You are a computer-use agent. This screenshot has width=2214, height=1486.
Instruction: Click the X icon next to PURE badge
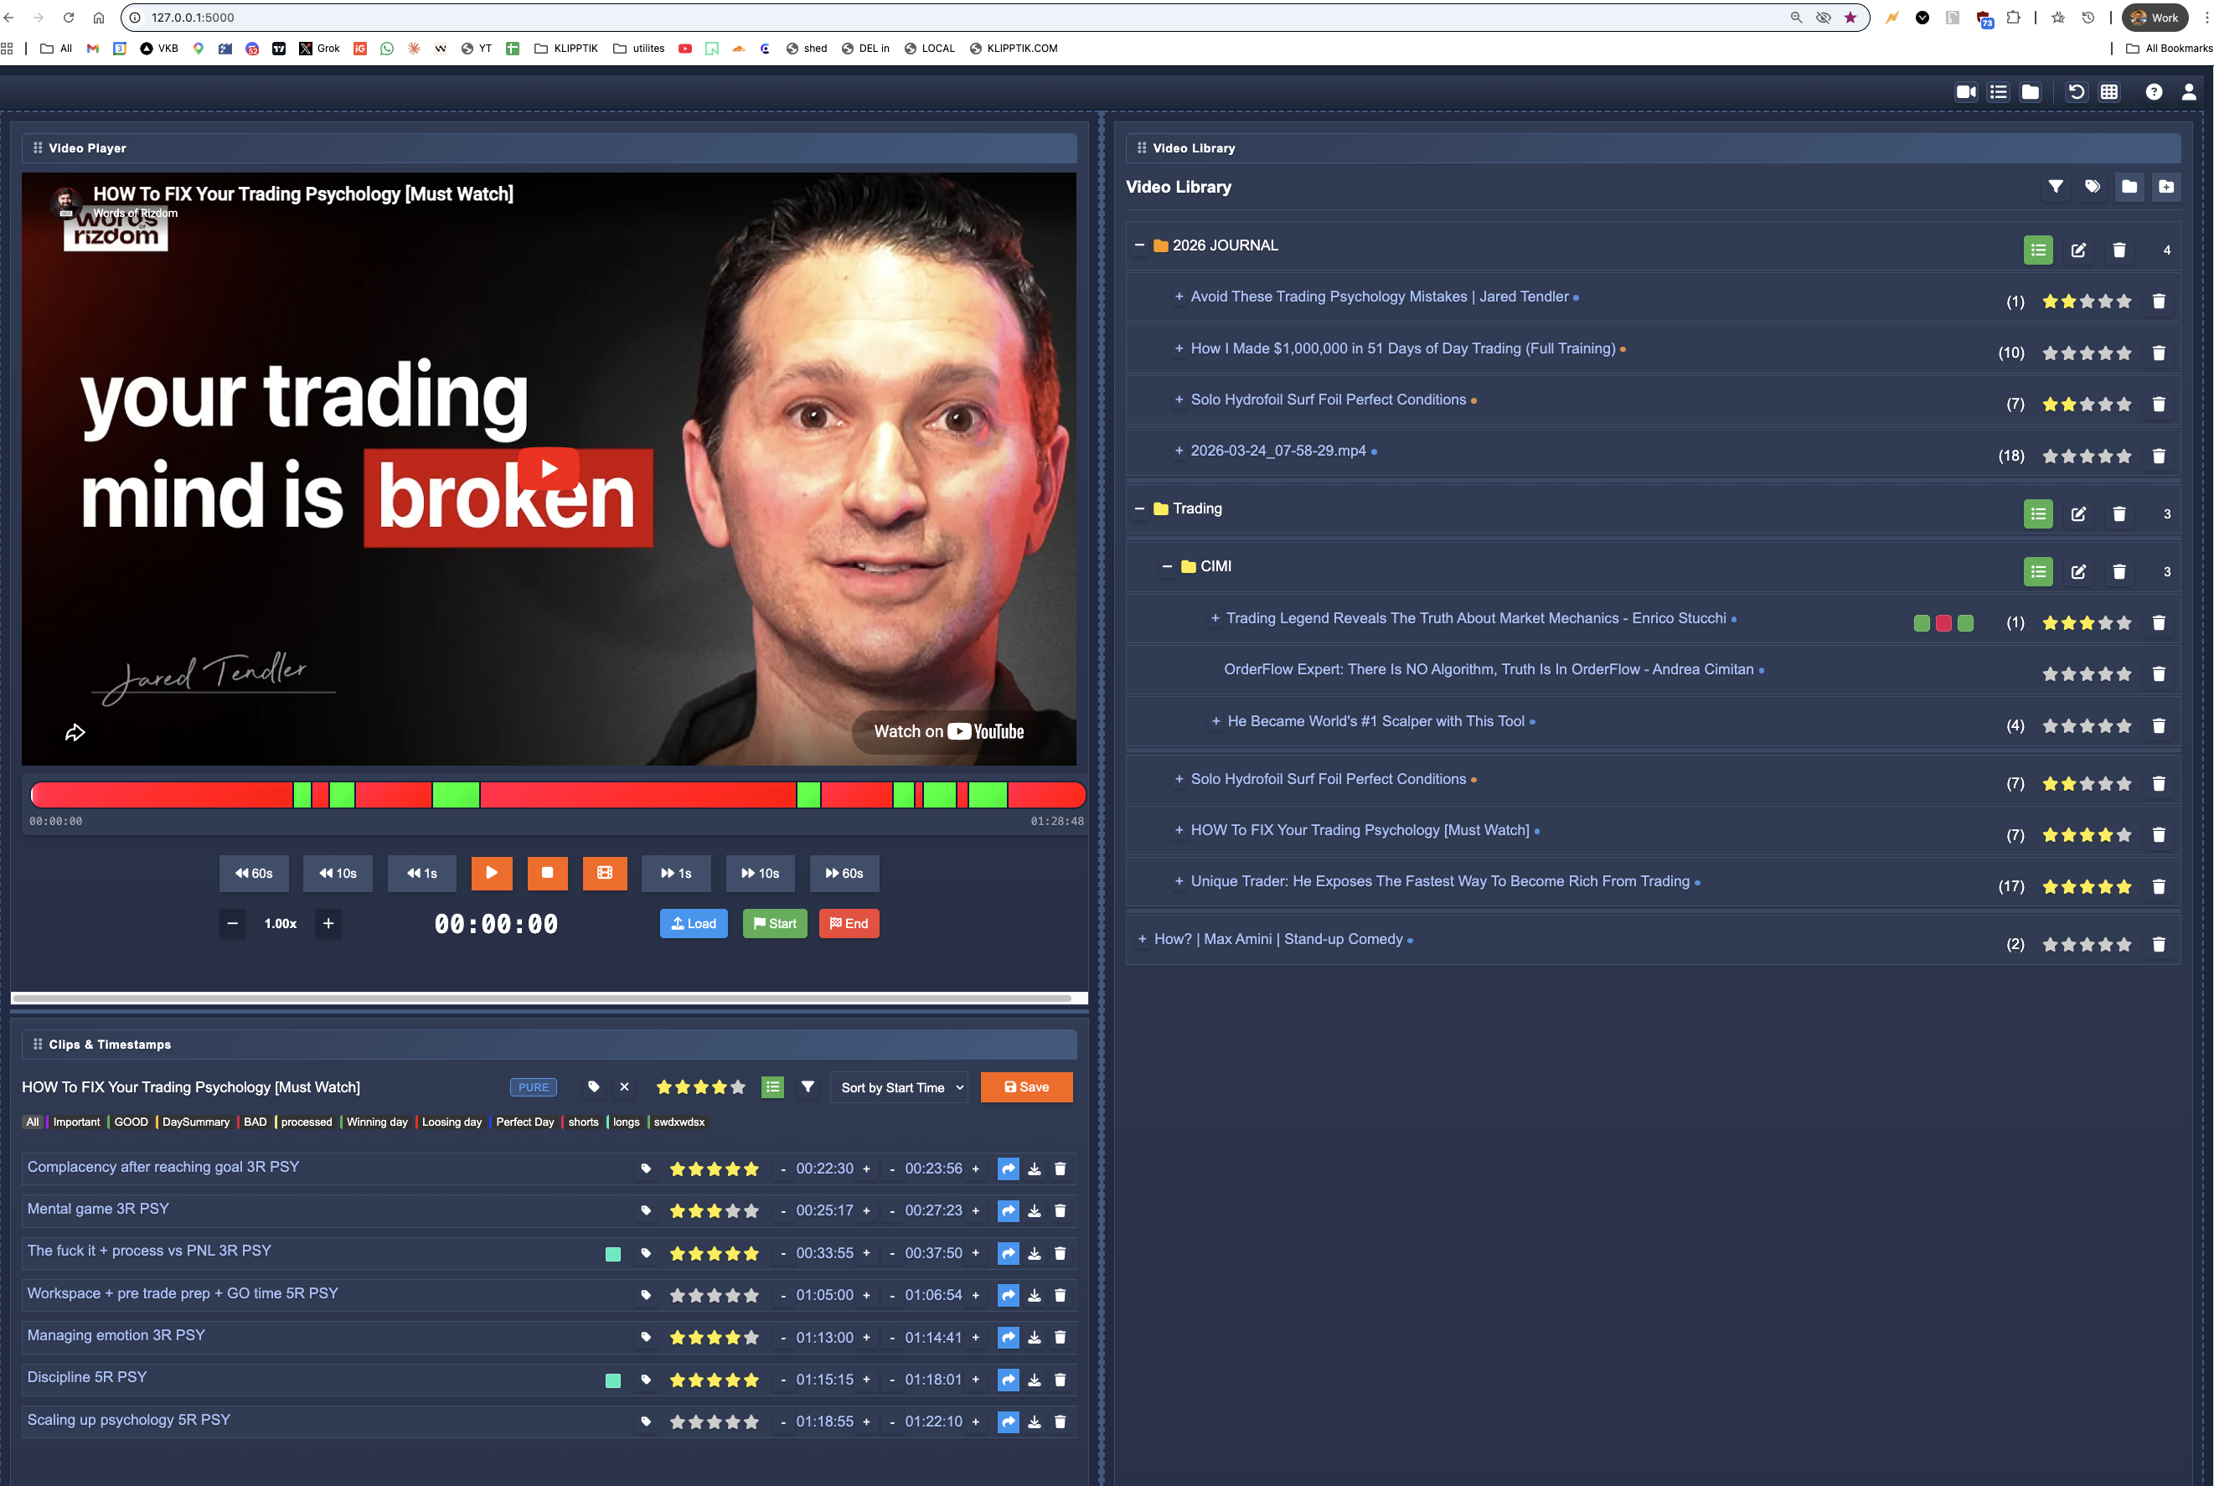coord(625,1087)
